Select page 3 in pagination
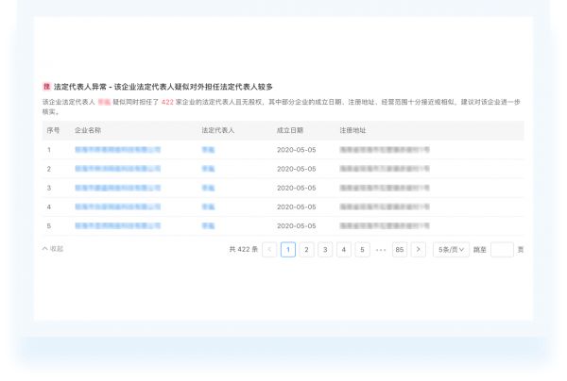 coord(325,250)
